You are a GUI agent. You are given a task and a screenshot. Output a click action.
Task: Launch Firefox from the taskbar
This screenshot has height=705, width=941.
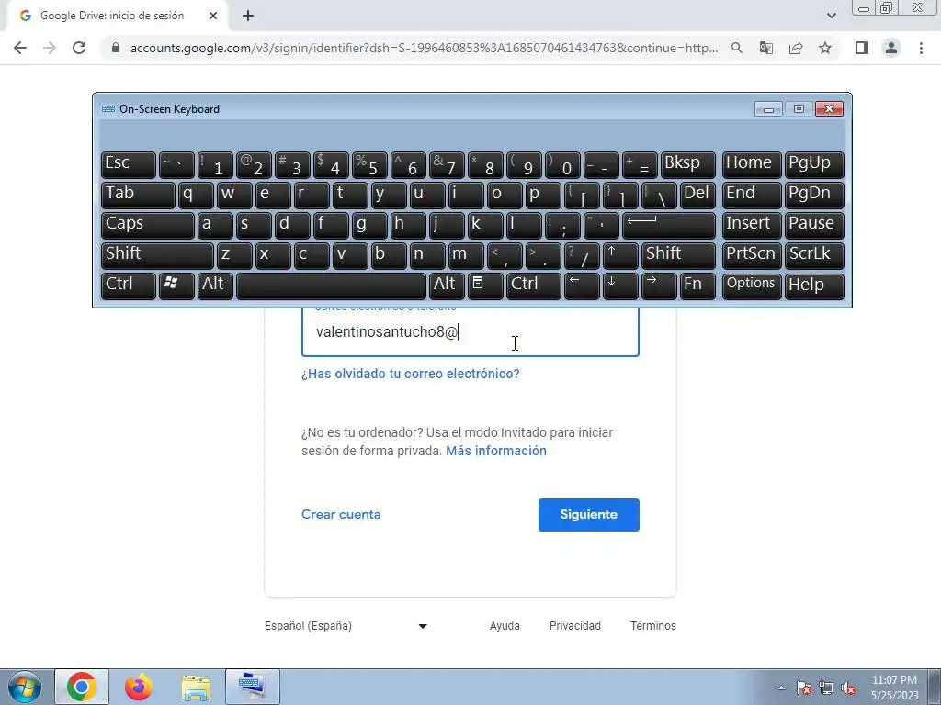pos(138,687)
